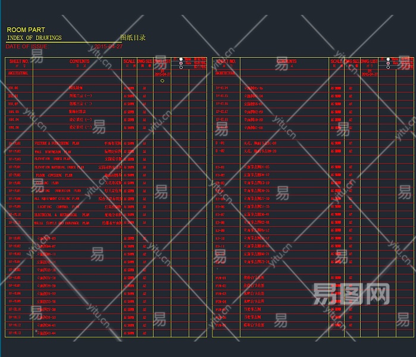
Task: Select the middle legend circle in left table
Action: tap(181, 62)
